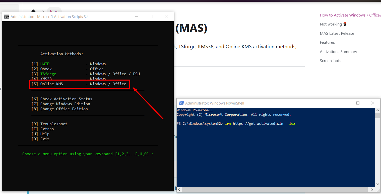
Task: Minimize the Windows PowerShell window
Action: click(343, 103)
